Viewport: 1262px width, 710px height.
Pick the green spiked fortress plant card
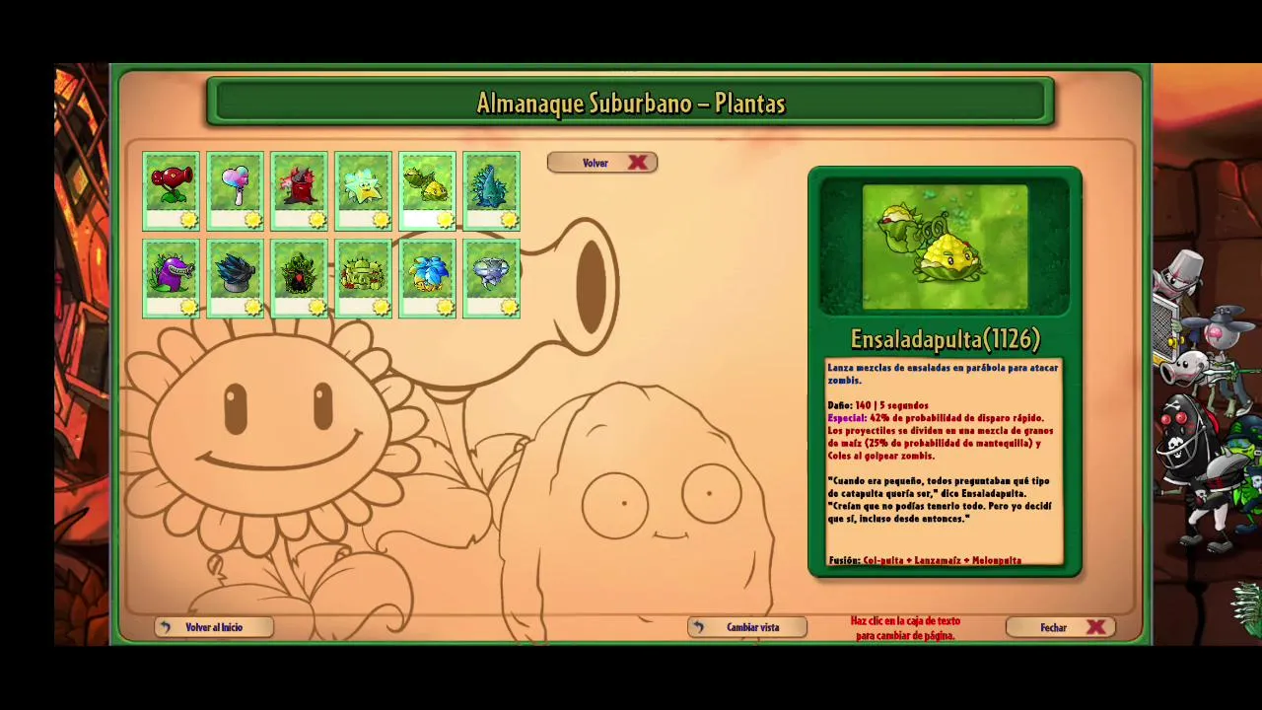pos(363,279)
